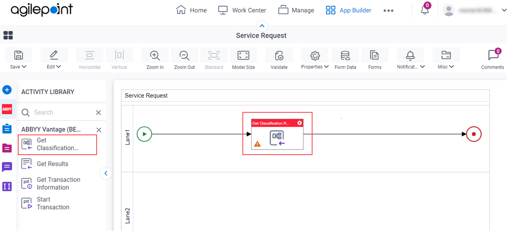
Task: Open the Notifications dropdown in toolbar
Action: (411, 60)
